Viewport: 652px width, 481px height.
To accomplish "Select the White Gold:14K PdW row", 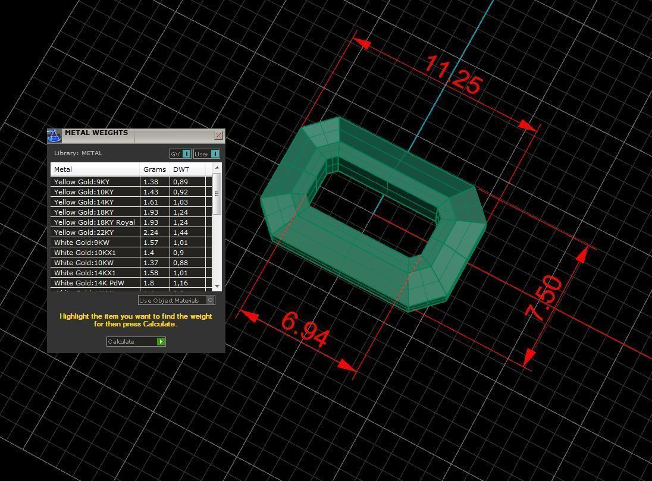I will point(131,282).
